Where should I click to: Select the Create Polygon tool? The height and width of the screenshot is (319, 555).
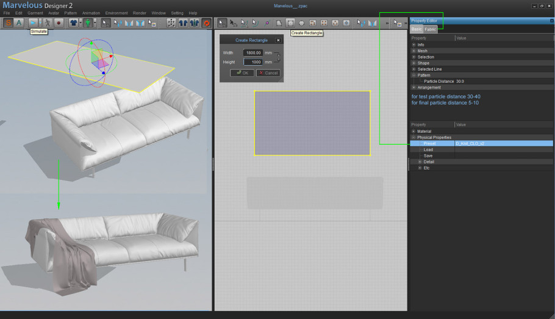(279, 23)
